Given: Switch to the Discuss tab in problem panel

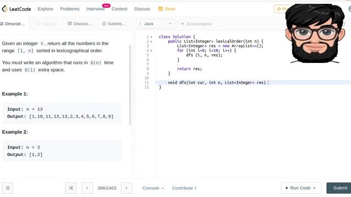Looking at the screenshot, I should tap(80, 24).
